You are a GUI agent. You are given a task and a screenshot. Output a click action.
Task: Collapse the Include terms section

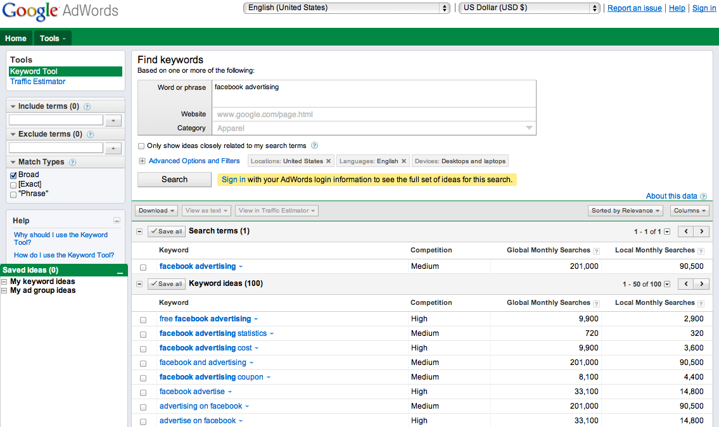tap(13, 107)
